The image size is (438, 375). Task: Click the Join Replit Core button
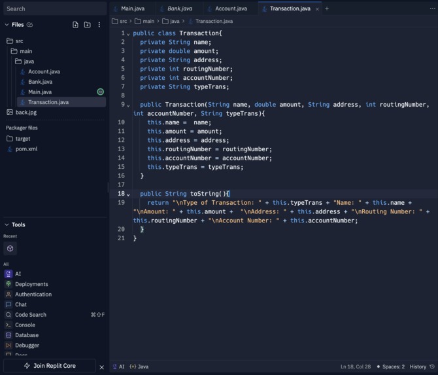point(50,366)
